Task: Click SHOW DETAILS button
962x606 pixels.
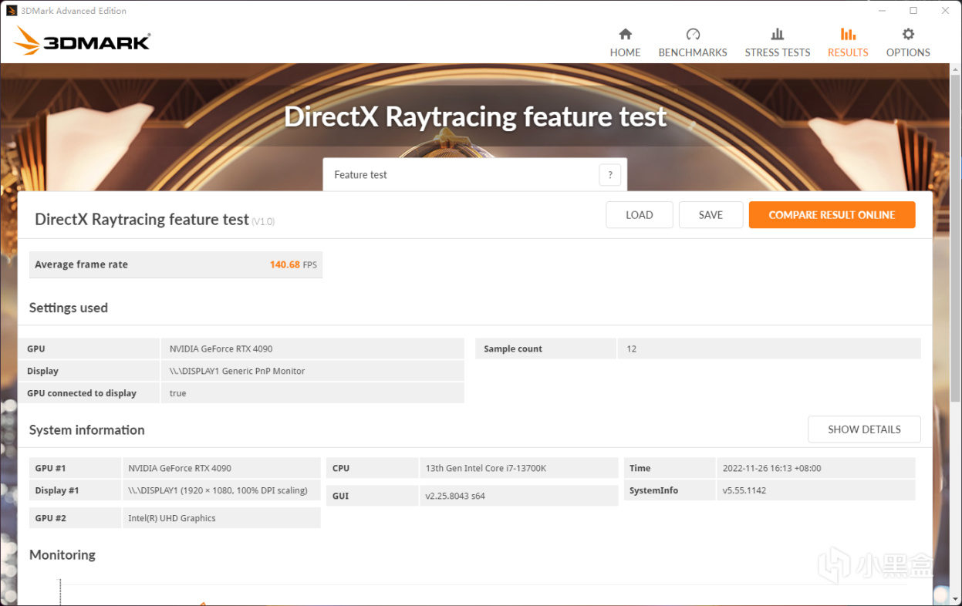Action: click(x=864, y=429)
